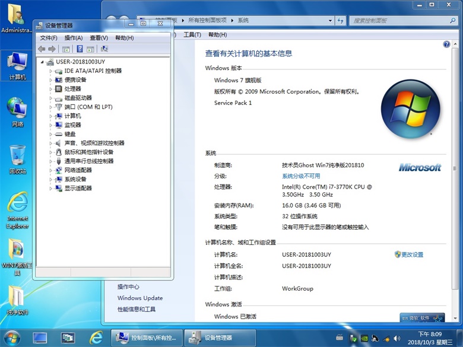Expand the 处理器 node
The width and height of the screenshot is (463, 347).
pos(51,89)
